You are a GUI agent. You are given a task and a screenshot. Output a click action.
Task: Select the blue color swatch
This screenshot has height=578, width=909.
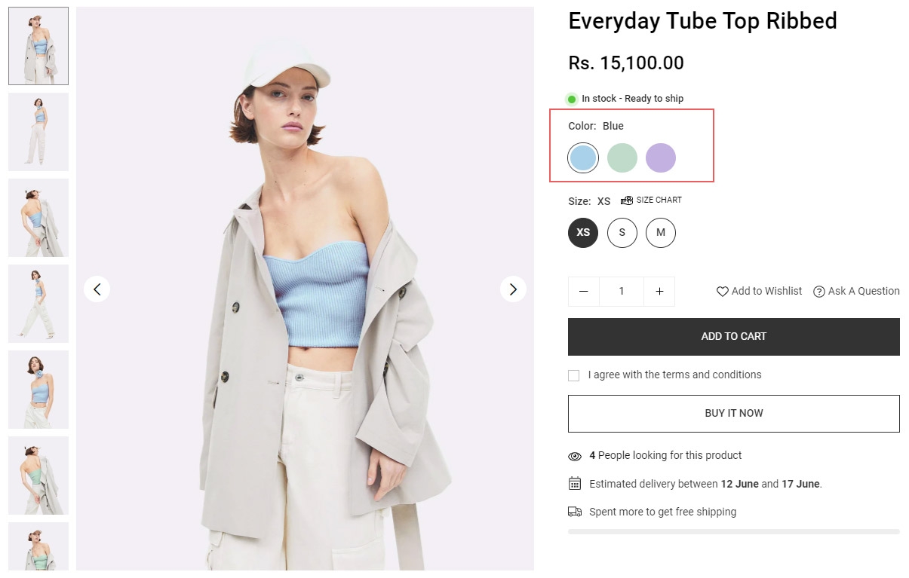tap(583, 158)
